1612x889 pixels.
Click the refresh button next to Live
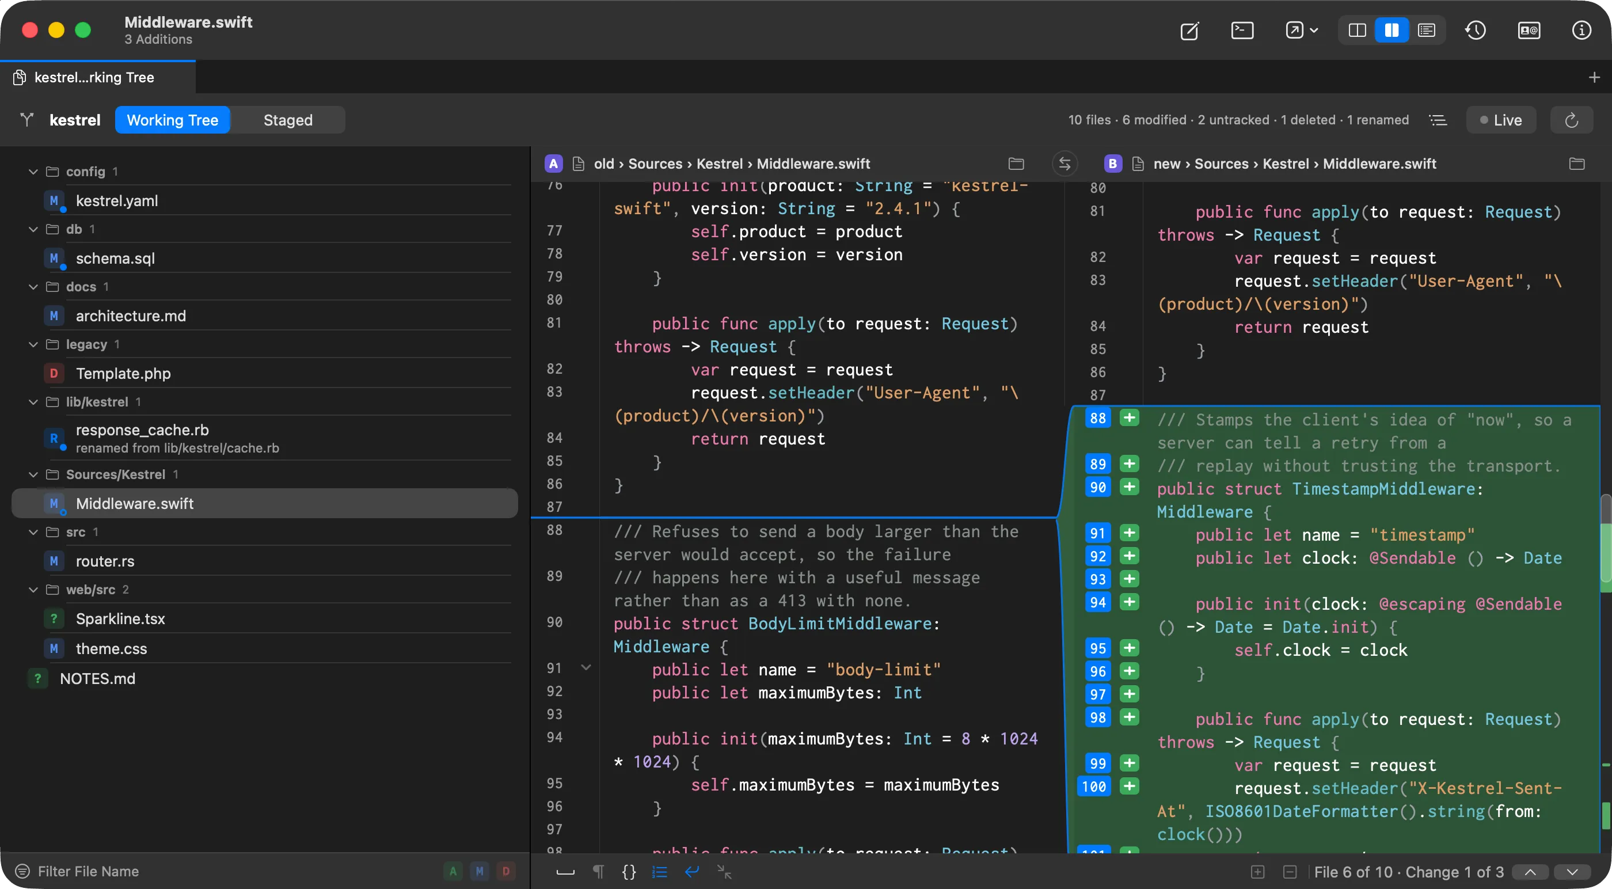tap(1571, 120)
